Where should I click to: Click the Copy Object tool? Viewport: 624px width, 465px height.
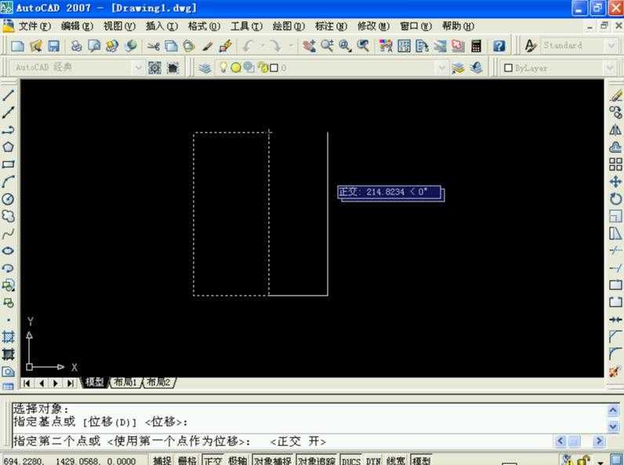(615, 113)
